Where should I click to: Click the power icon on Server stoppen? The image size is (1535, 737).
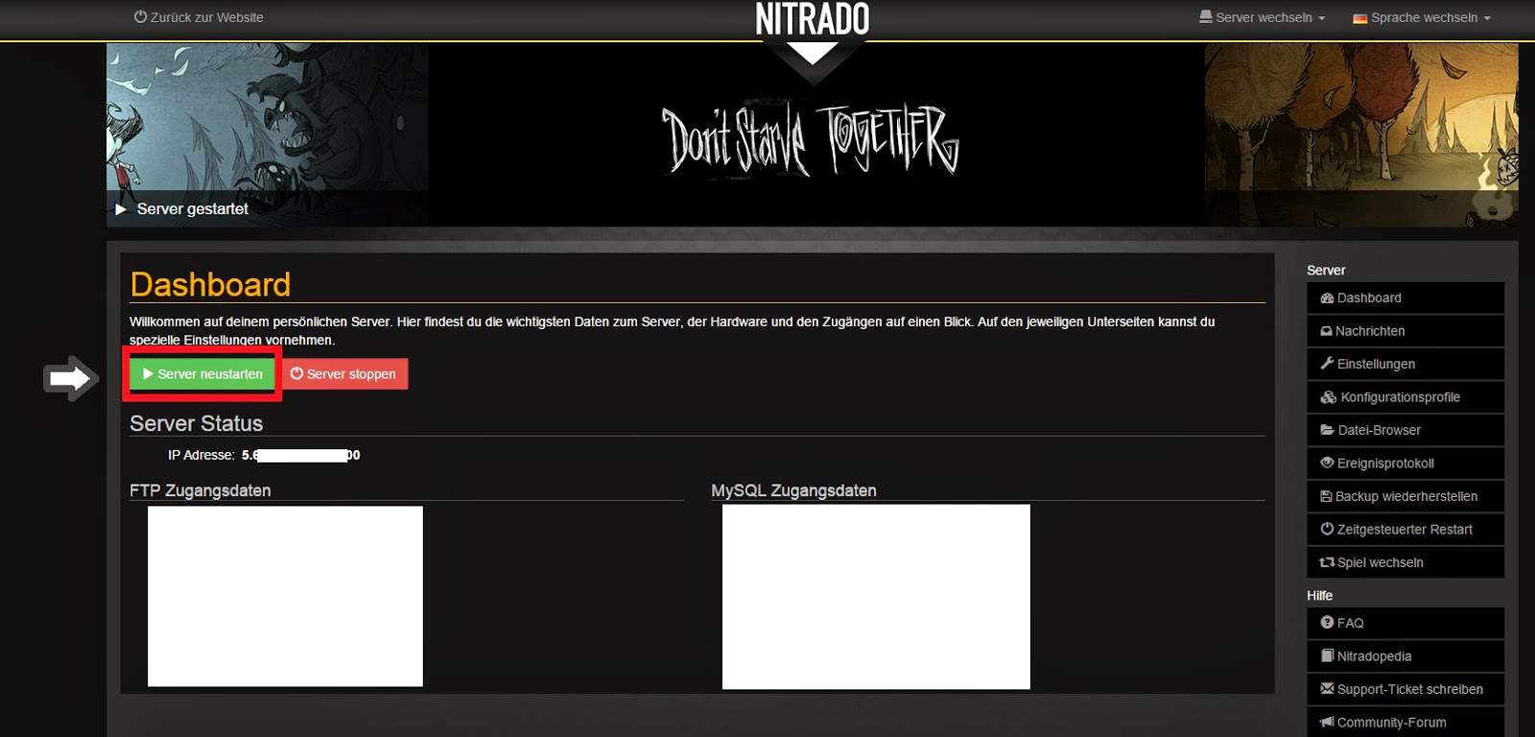point(296,373)
